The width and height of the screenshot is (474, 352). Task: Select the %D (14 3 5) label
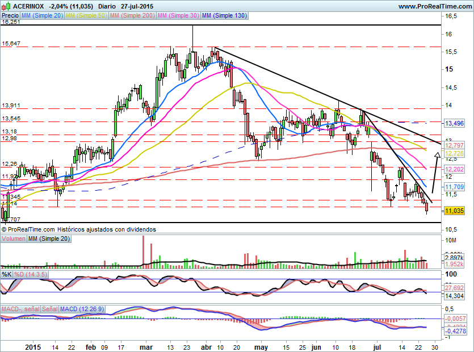[31, 274]
